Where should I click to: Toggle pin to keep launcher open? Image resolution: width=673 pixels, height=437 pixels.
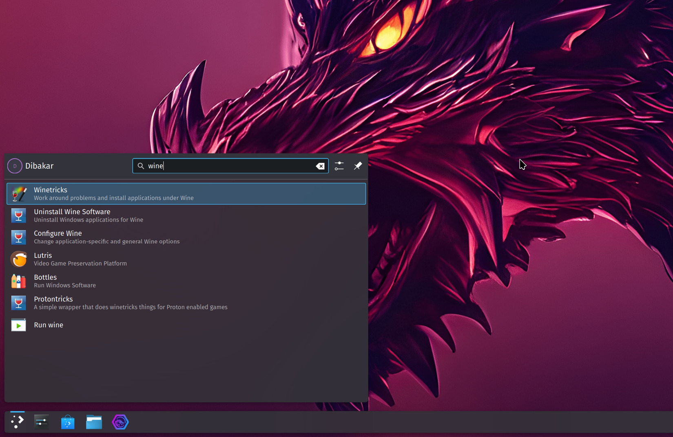click(x=358, y=166)
